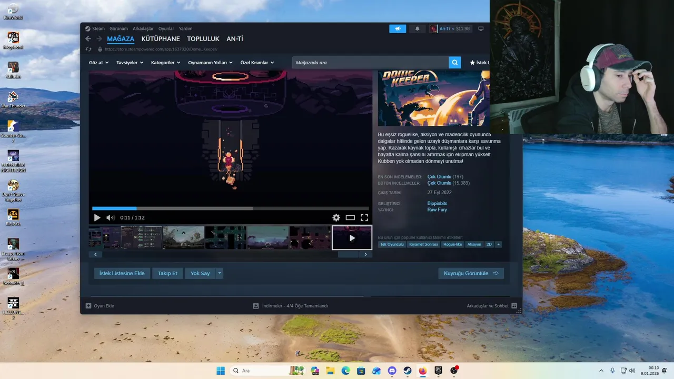Expand the Tavsiyeler dropdown
Viewport: 674px width, 379px height.
[x=130, y=63]
